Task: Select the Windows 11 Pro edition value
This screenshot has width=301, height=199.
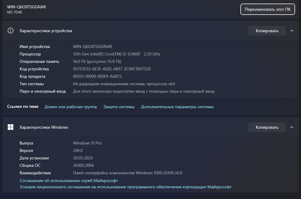Action: (87, 143)
